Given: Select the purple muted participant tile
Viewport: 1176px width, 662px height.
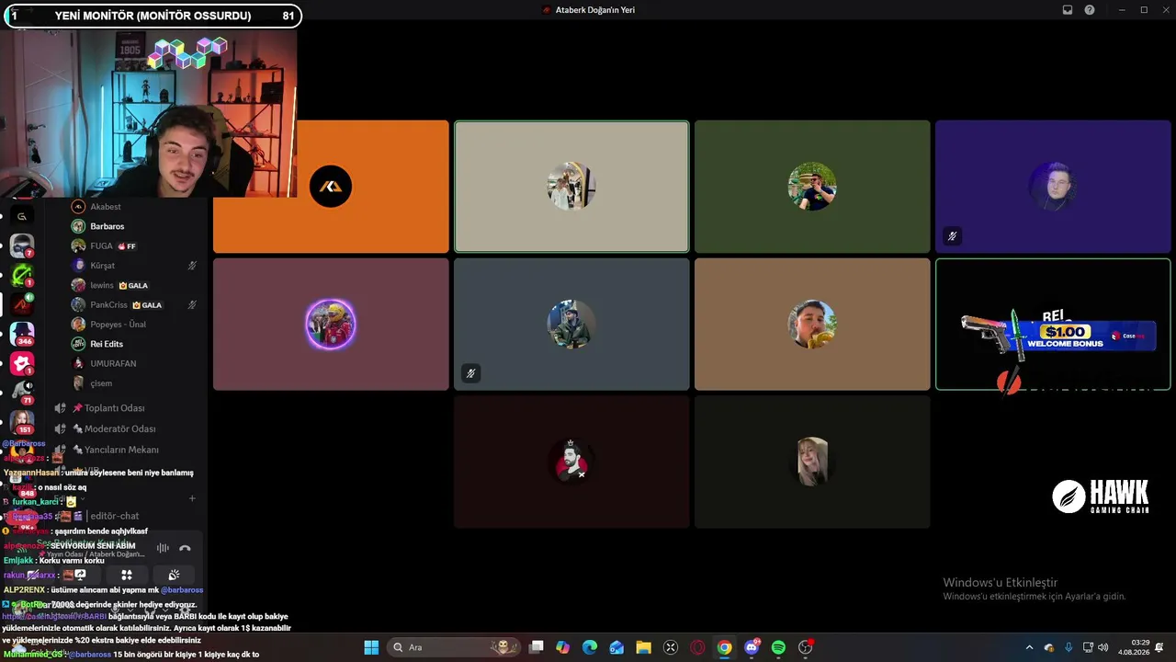Looking at the screenshot, I should point(1053,187).
